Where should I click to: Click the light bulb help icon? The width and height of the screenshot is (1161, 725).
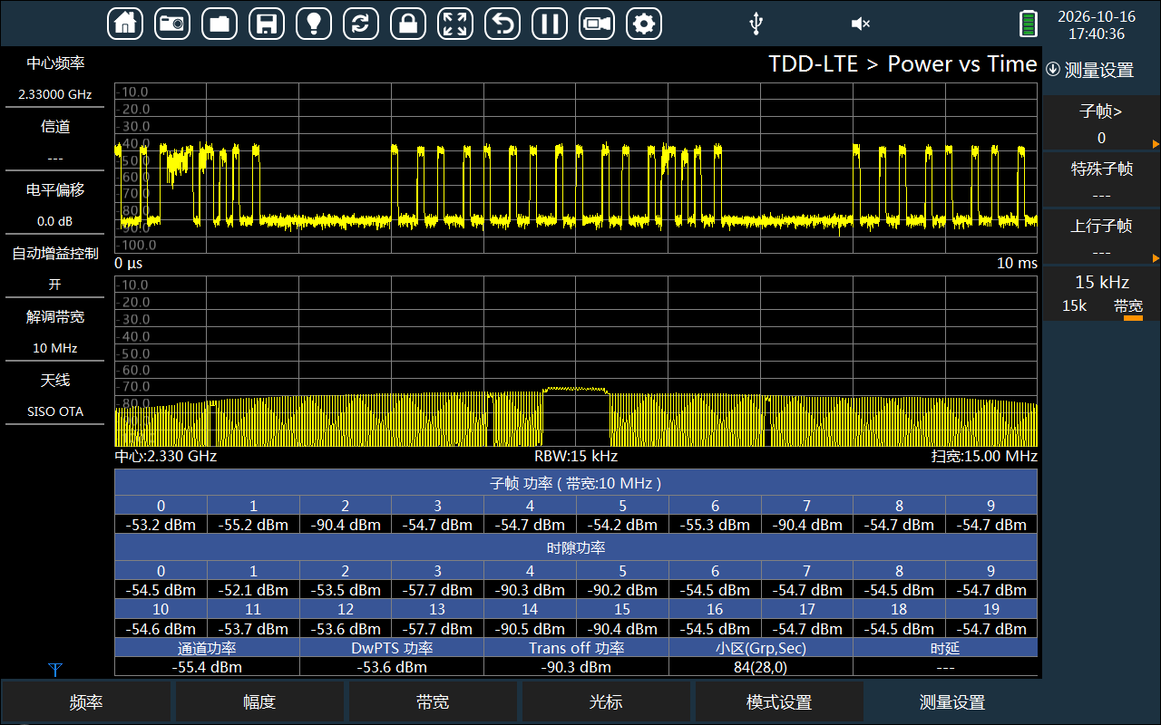[314, 24]
